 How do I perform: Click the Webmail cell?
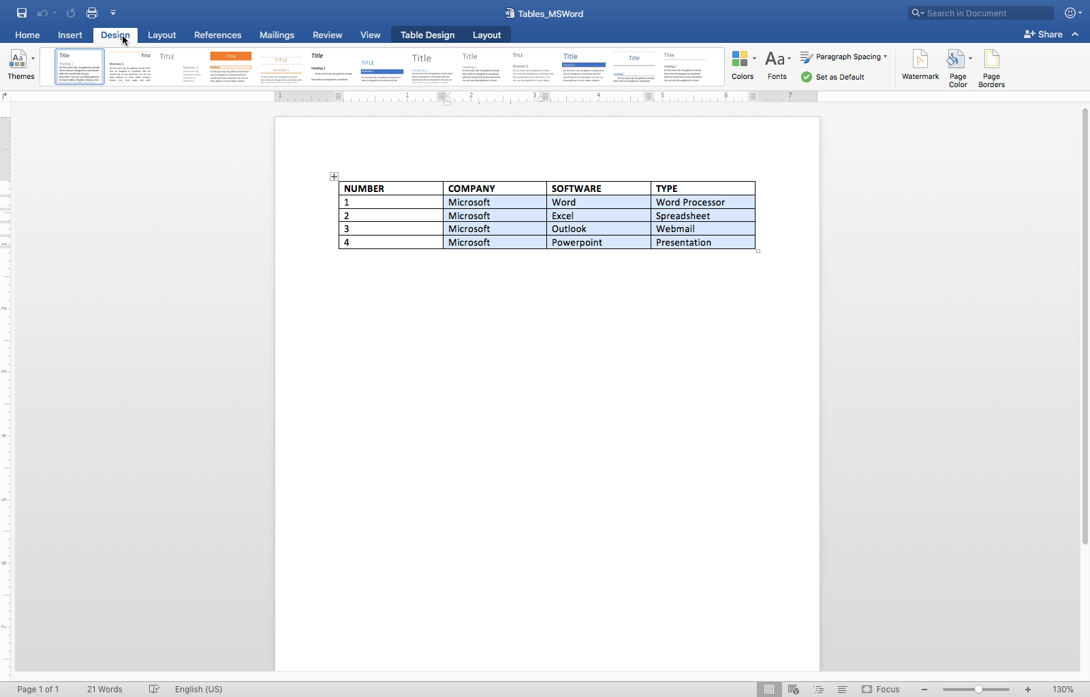tap(703, 229)
